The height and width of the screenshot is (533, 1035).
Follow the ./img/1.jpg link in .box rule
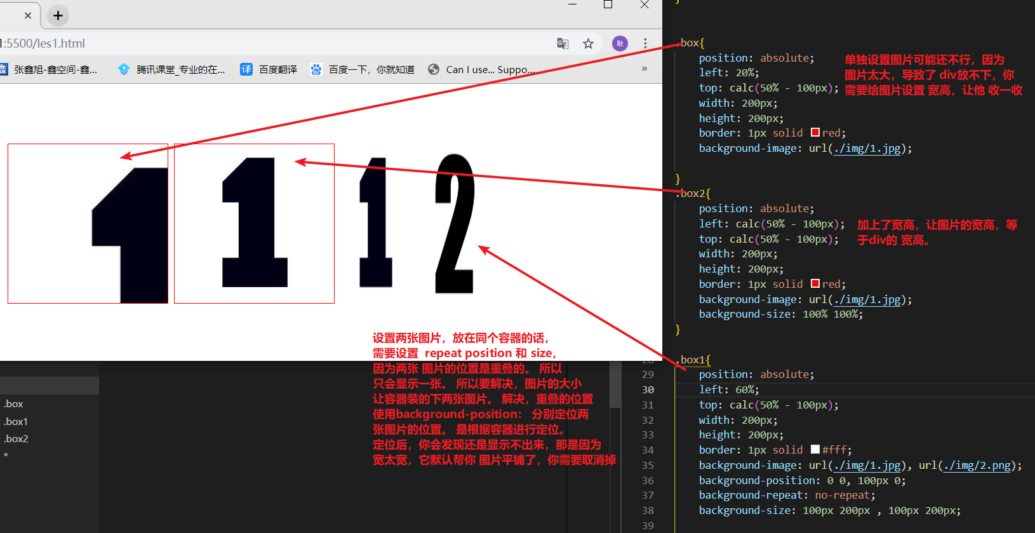[x=867, y=149]
